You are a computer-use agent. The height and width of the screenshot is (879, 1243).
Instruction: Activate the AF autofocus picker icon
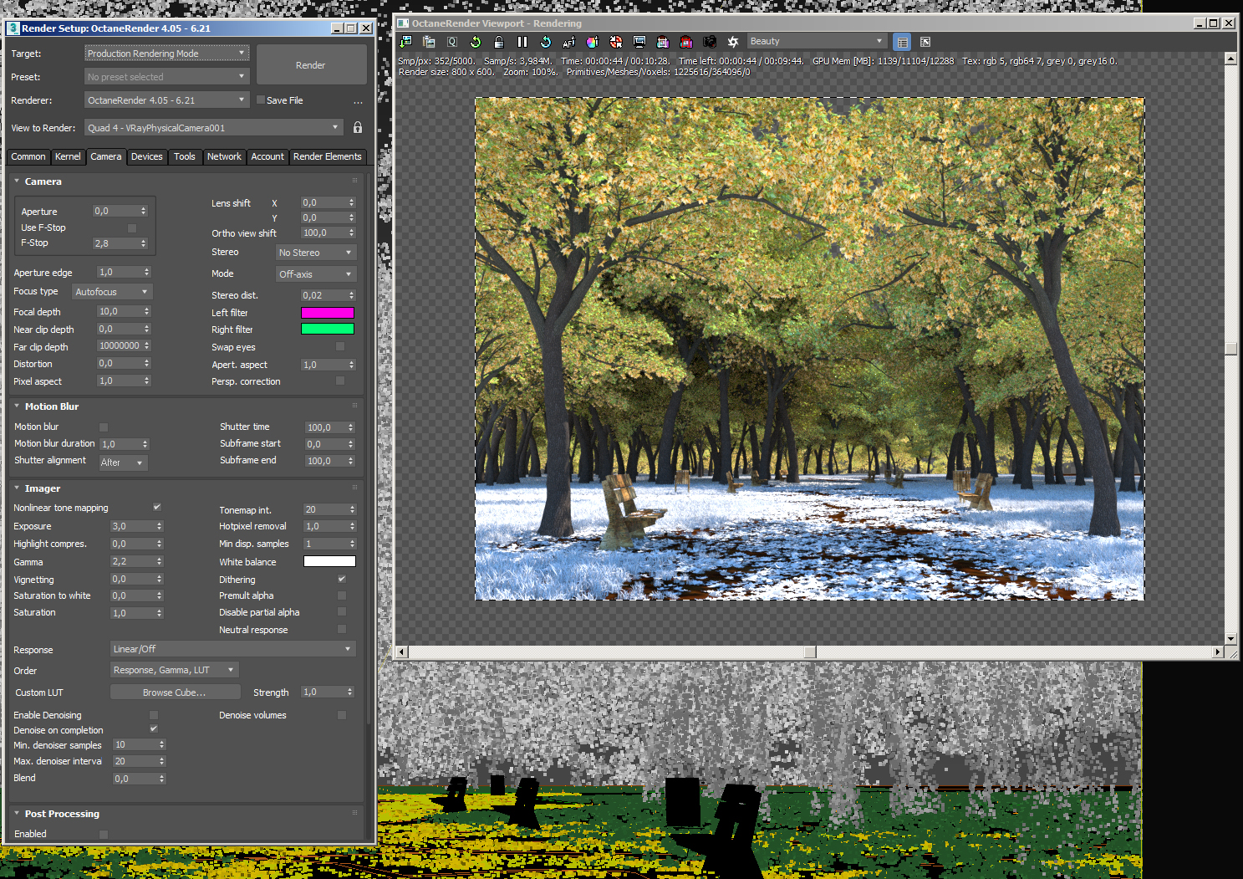[x=569, y=42]
